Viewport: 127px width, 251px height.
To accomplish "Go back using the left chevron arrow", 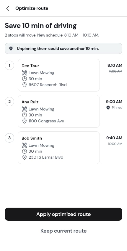I will coord(8,8).
